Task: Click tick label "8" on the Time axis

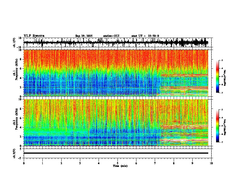Action: pos(174,163)
